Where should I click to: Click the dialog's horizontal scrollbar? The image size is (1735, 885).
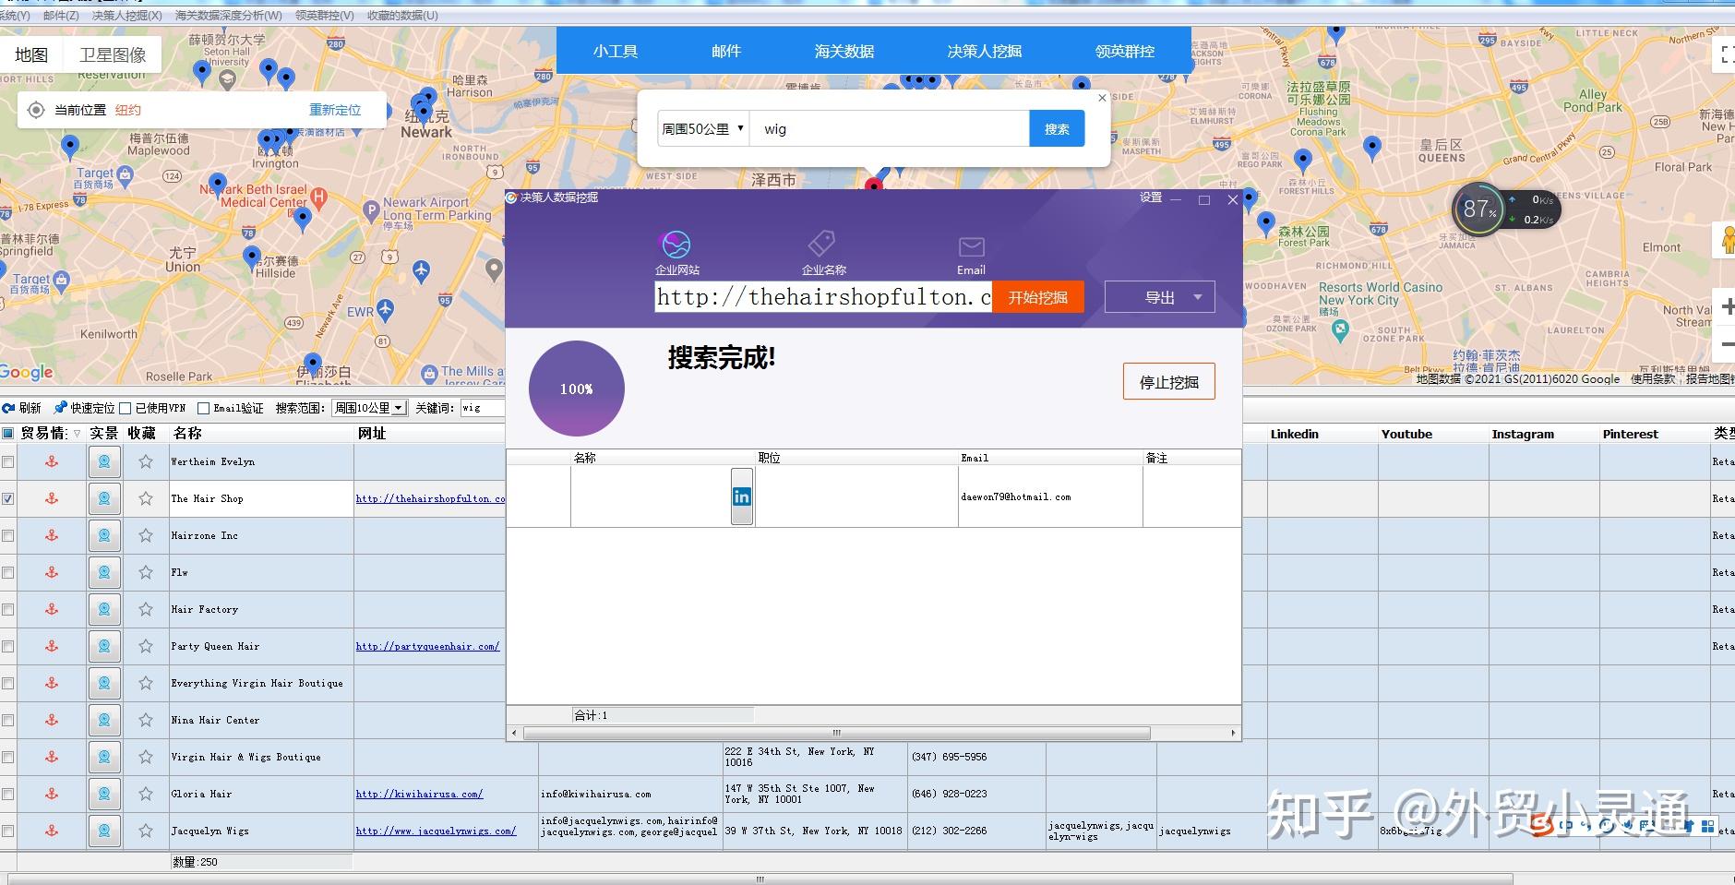tap(837, 733)
